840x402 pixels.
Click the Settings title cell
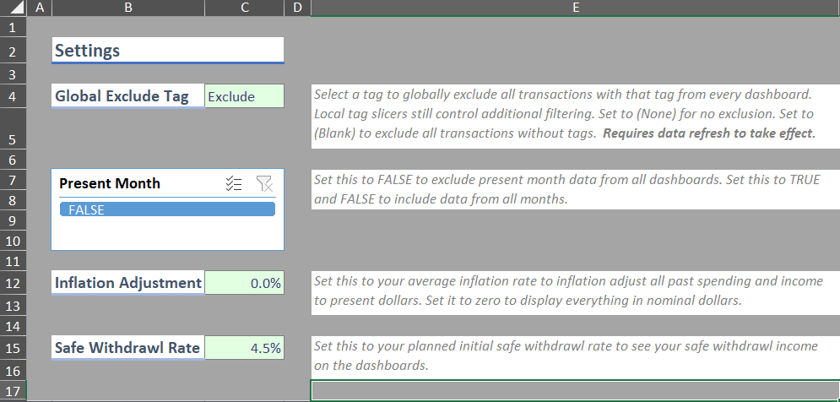tap(168, 51)
